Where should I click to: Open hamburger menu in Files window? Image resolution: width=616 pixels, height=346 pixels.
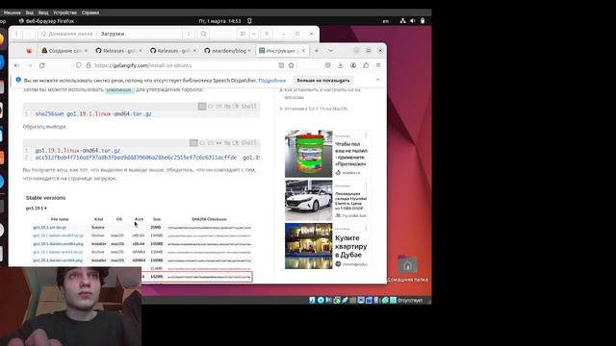(x=267, y=35)
